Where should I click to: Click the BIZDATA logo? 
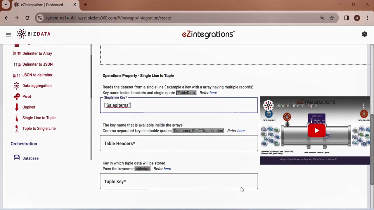(x=34, y=34)
